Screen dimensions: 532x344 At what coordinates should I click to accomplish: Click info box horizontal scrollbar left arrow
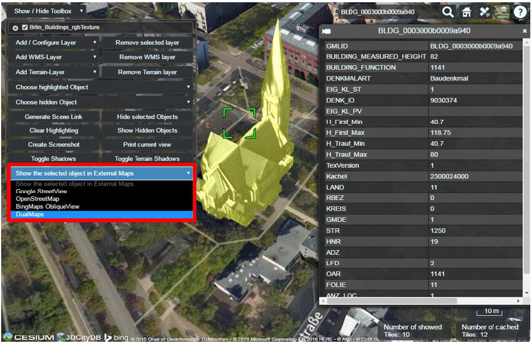click(x=324, y=301)
